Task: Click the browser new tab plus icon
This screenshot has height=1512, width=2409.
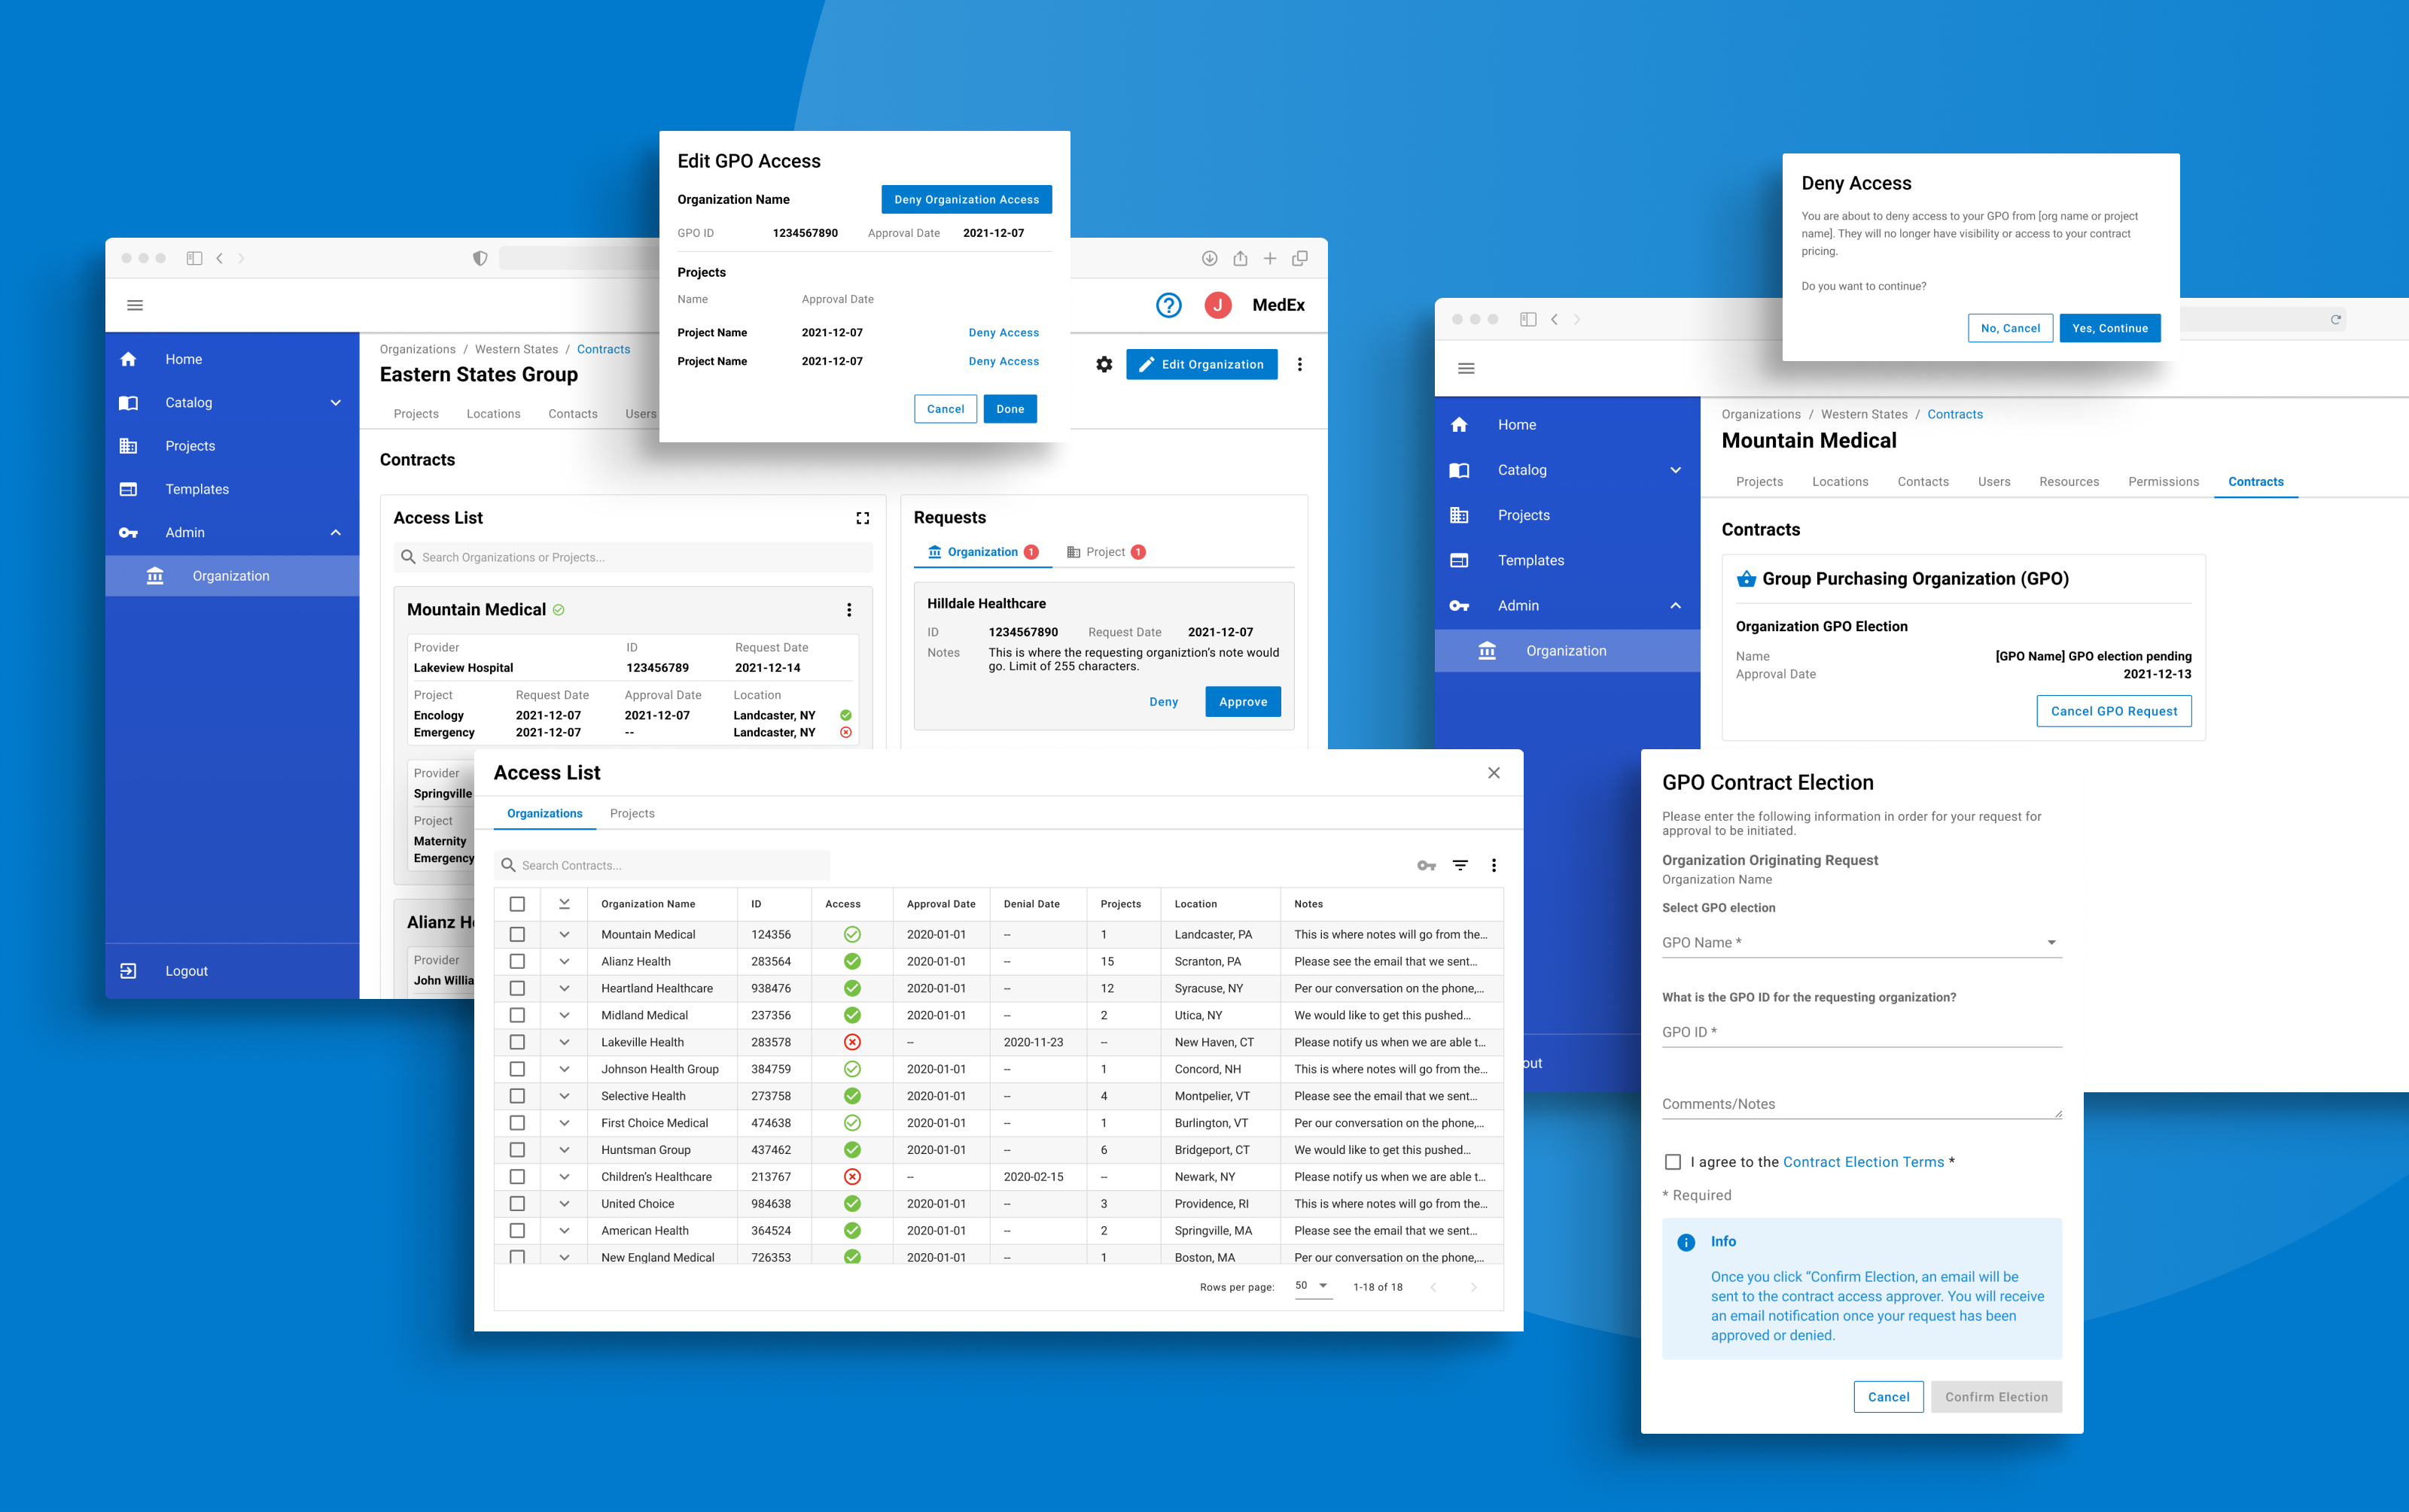Action: click(x=1269, y=258)
